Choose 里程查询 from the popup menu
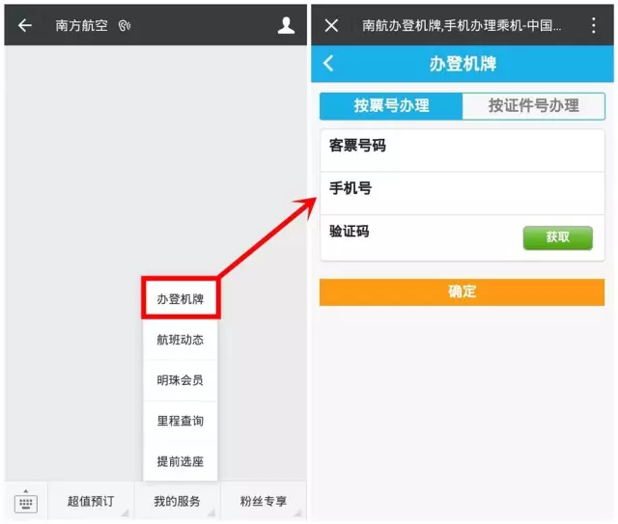This screenshot has height=524, width=618. pos(181,421)
